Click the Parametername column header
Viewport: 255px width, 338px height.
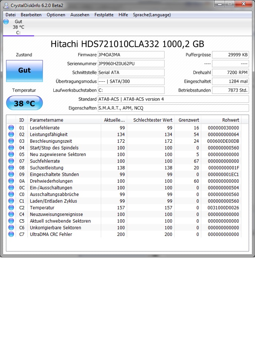[x=64, y=120]
